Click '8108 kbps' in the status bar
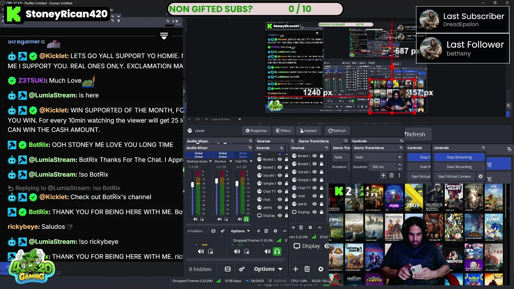The height and width of the screenshot is (289, 514). coord(233,281)
